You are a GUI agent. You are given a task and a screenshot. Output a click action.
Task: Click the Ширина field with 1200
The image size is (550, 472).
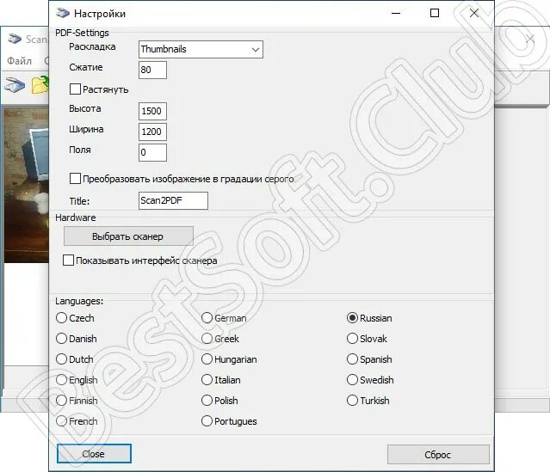click(x=152, y=132)
